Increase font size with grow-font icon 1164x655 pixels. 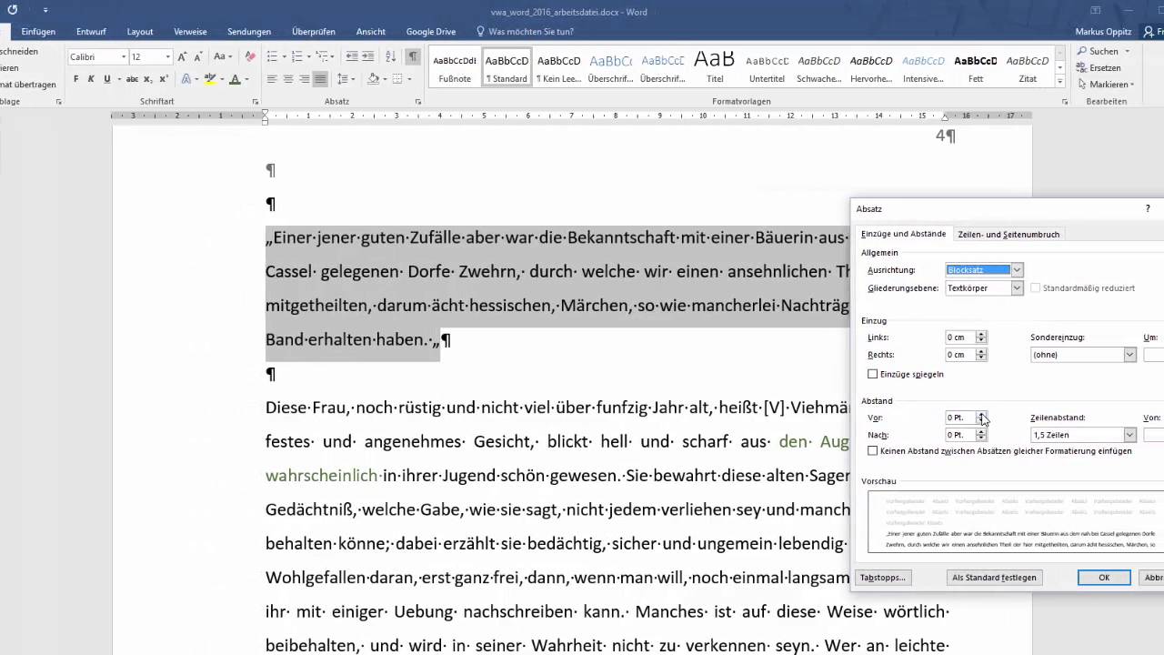pos(183,56)
